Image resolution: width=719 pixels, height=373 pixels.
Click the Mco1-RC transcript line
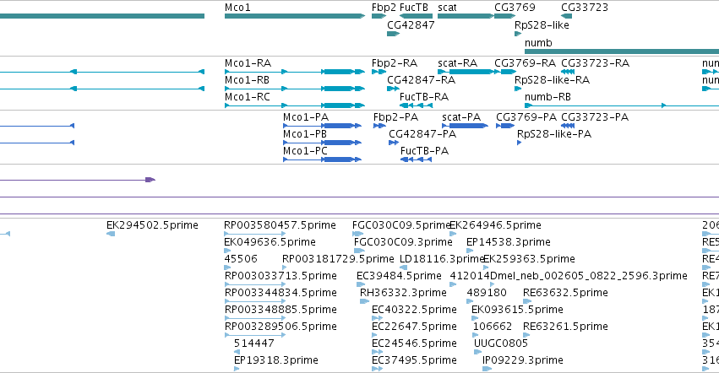point(295,105)
